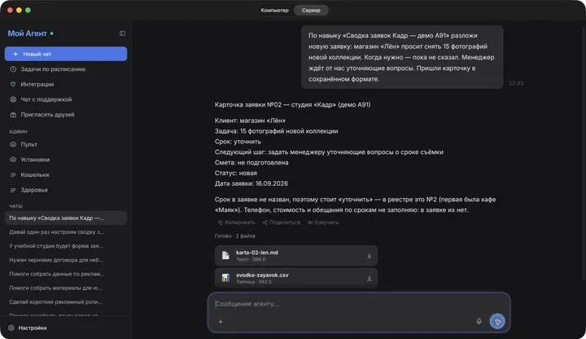This screenshot has height=339, width=586.
Task: Open Задачи по расписанию
Action: click(66, 69)
